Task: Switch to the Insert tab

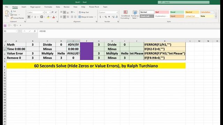Action: [x=24, y=7]
